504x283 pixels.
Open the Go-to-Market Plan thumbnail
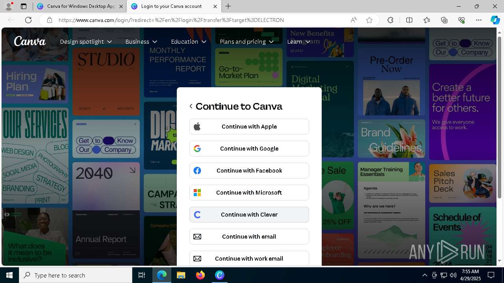(x=249, y=67)
